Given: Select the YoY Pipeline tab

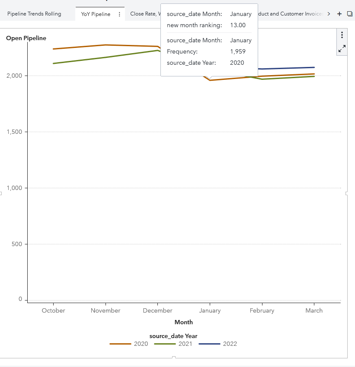Looking at the screenshot, I should (96, 14).
